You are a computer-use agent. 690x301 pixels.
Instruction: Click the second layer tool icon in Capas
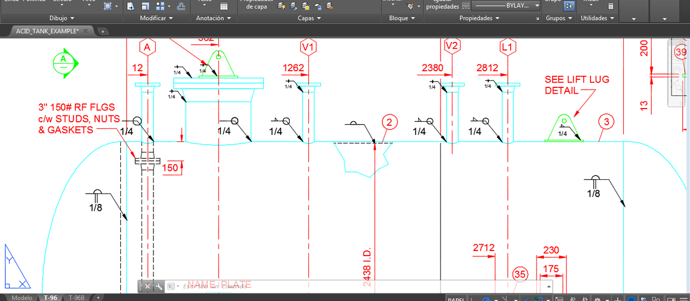[294, 6]
